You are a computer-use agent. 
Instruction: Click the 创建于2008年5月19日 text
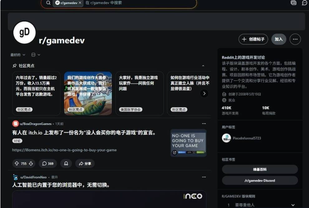coord(245,94)
